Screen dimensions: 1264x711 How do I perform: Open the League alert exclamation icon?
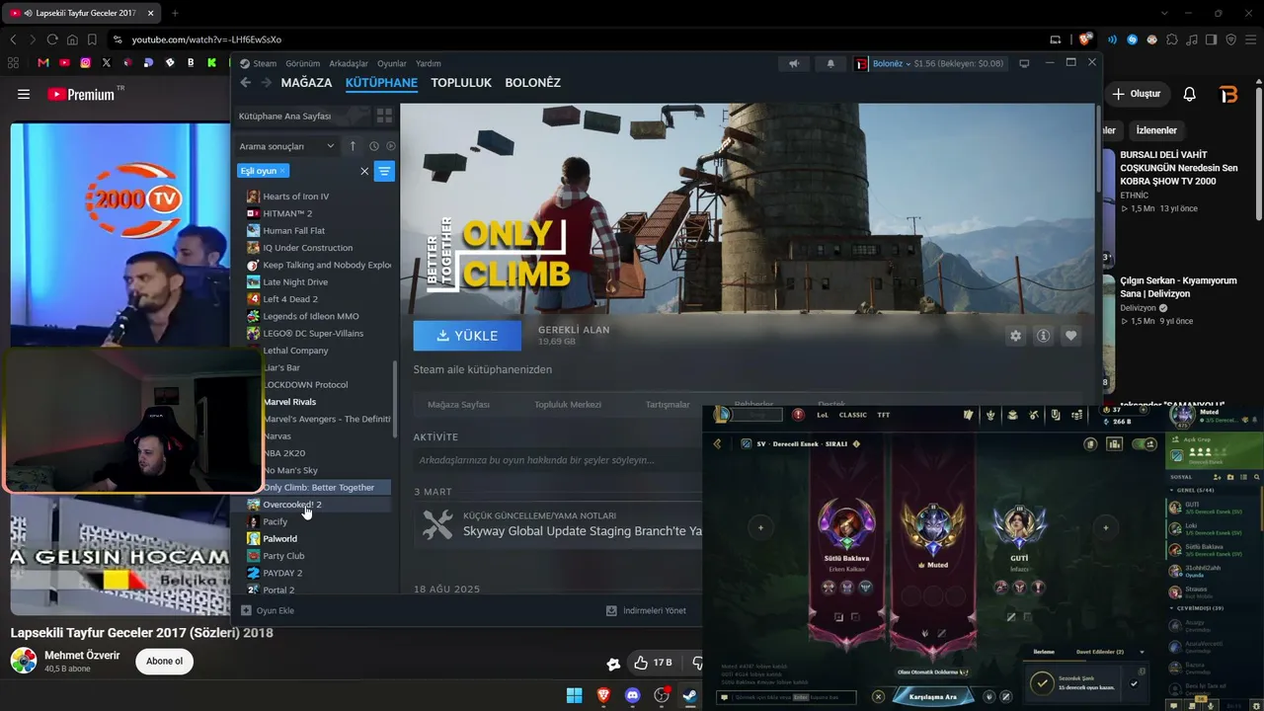(x=798, y=415)
